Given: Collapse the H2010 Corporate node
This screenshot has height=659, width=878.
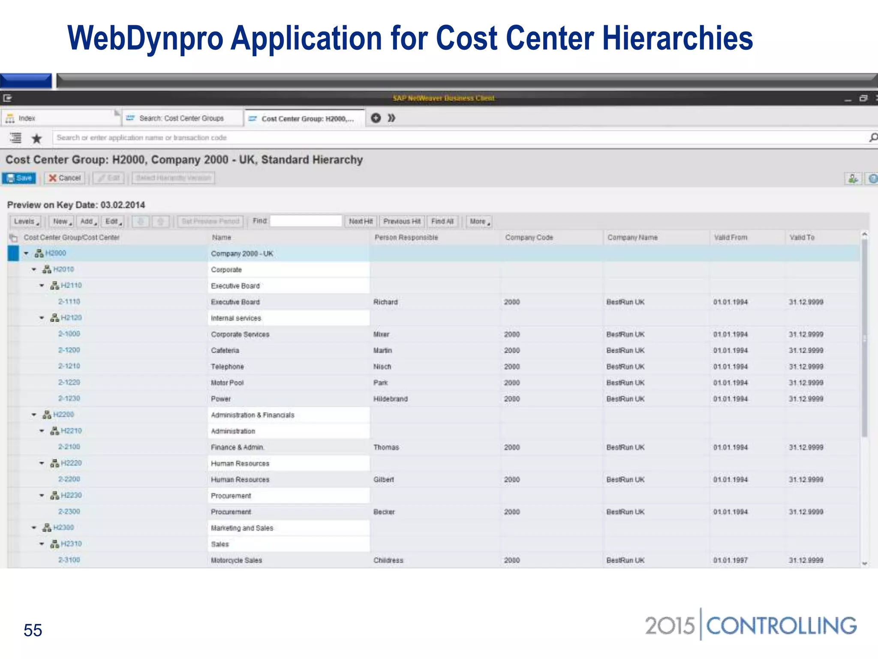Looking at the screenshot, I should pyautogui.click(x=34, y=269).
